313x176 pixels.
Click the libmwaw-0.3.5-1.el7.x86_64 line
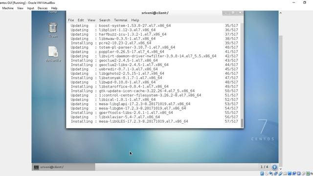155,39
